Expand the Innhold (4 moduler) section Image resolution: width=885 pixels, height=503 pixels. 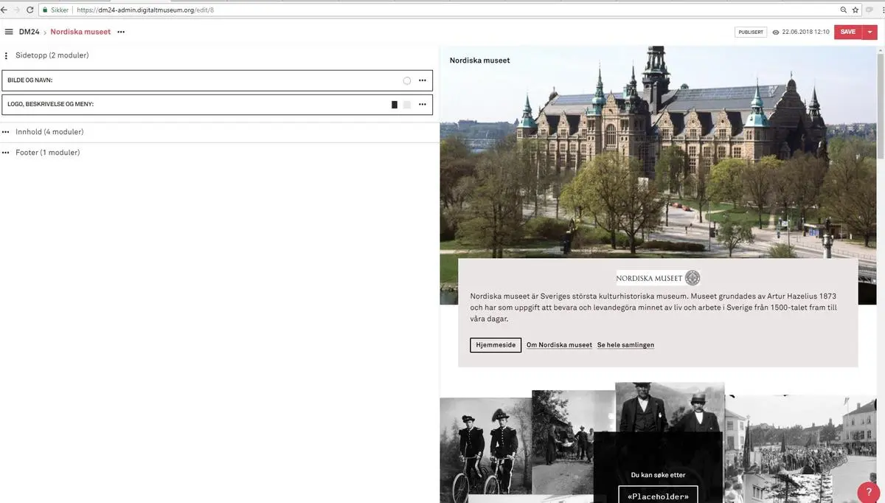tap(49, 132)
